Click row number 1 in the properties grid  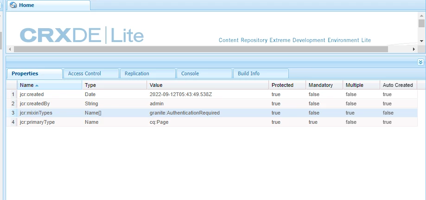(x=13, y=94)
